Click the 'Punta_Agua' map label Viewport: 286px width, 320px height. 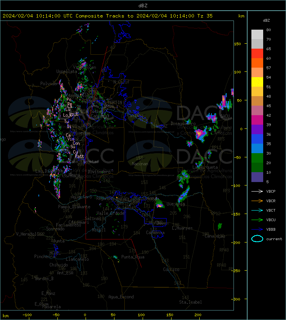coord(133,257)
